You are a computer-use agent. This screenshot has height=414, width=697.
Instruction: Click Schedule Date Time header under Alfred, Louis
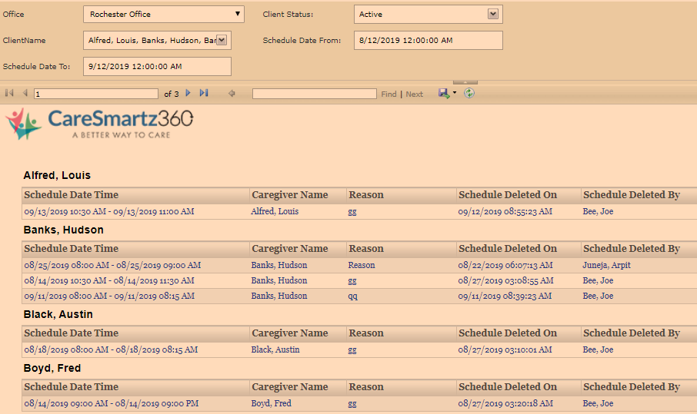(x=72, y=195)
